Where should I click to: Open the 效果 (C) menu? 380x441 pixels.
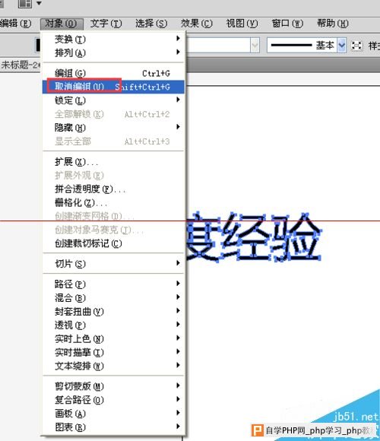197,24
